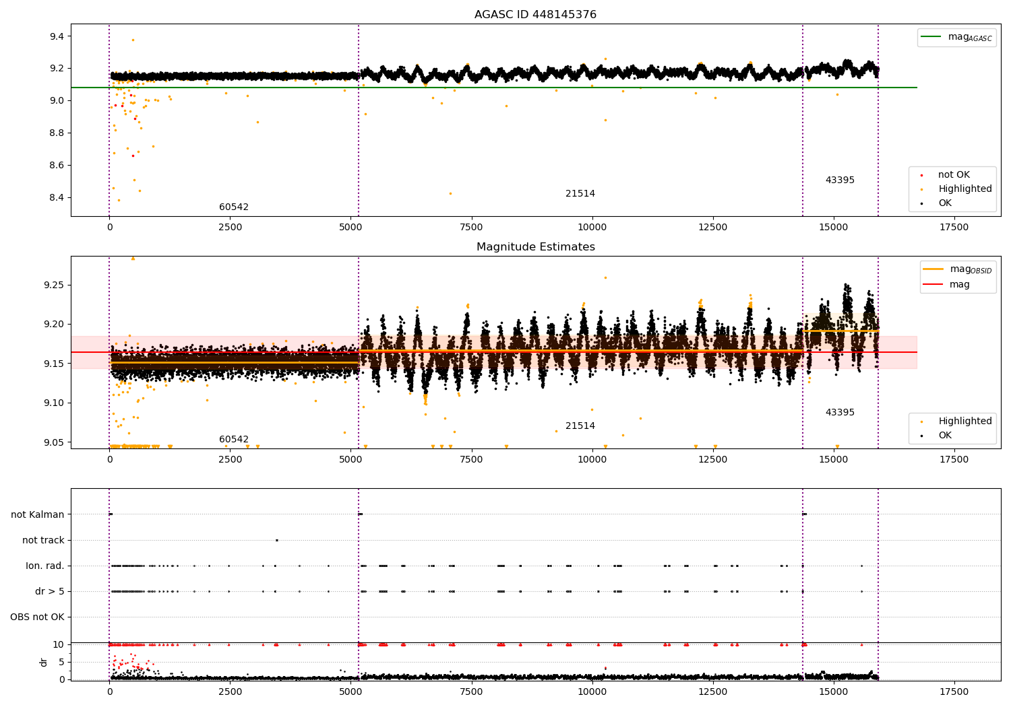The image size is (1011, 707).
Task: Click the 60542 label in middle plot
Action: point(234,439)
